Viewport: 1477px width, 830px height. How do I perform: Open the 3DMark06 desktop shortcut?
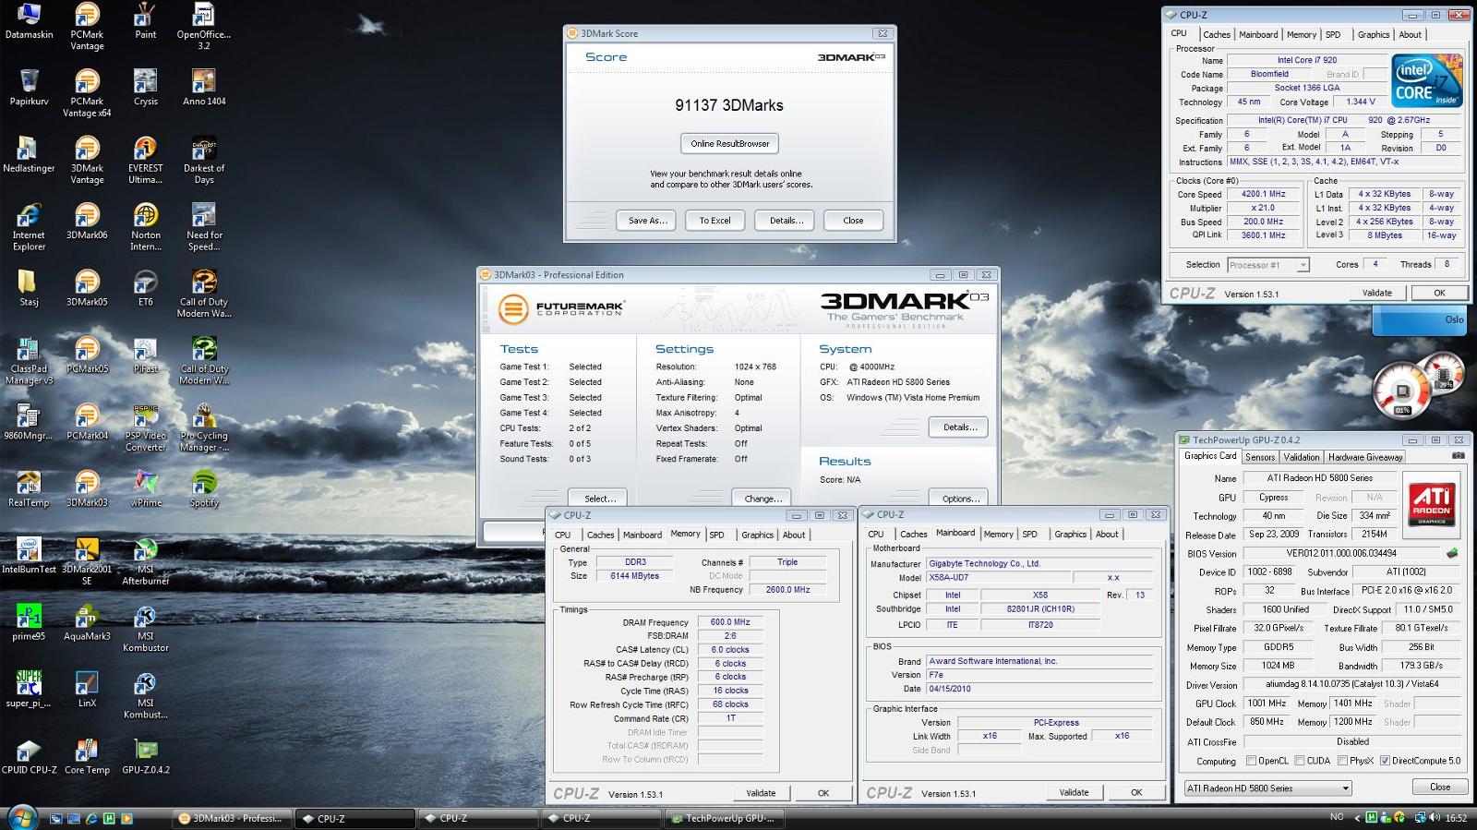[87, 222]
